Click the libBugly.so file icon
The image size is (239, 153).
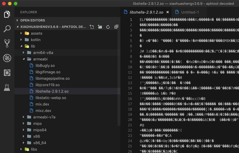tap(31, 66)
